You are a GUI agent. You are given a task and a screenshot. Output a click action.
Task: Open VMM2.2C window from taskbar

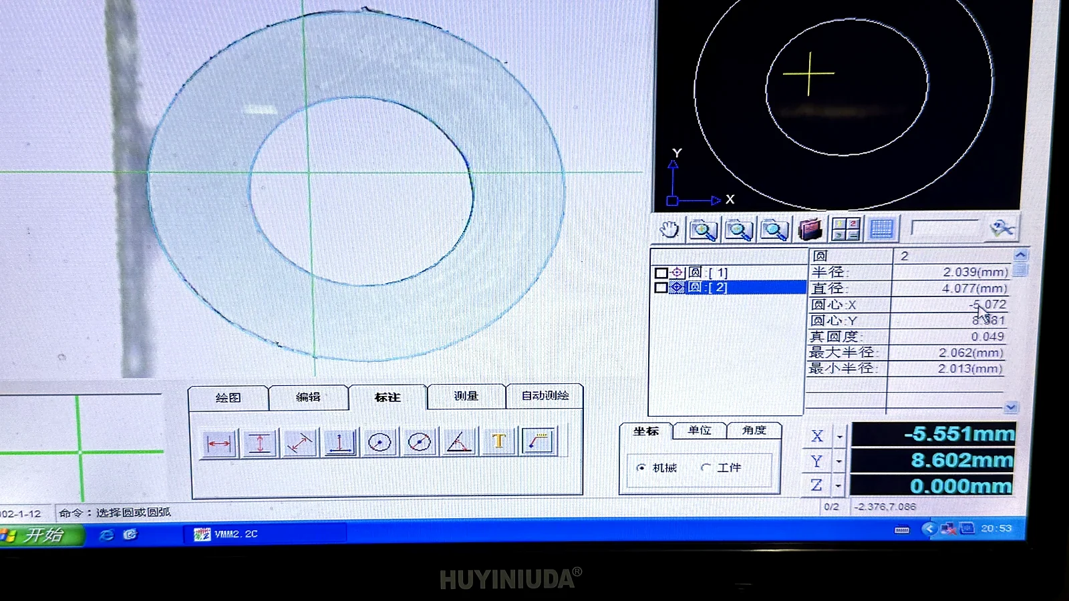(265, 534)
